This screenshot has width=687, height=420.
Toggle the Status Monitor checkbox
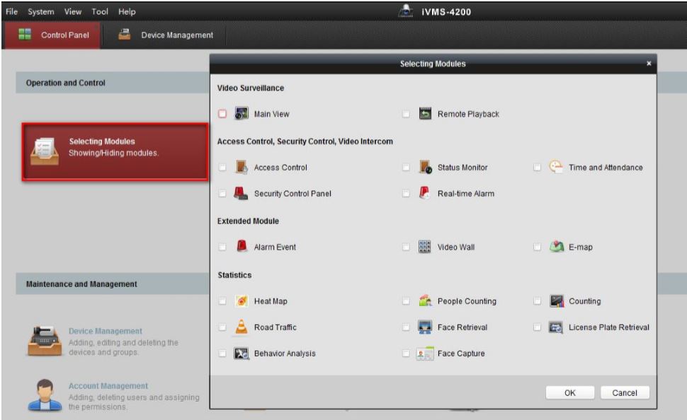pos(406,167)
